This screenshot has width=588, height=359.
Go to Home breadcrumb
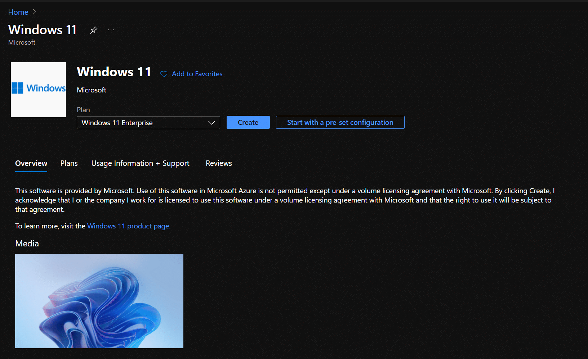coord(18,12)
